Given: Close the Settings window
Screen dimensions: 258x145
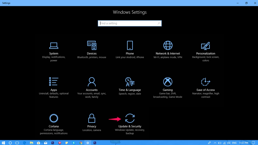Looking at the screenshot, I should point(255,3).
